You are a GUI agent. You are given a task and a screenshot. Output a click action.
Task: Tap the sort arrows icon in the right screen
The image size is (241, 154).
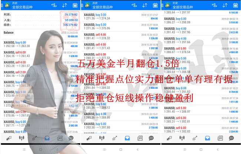pyautogui.click(x=225, y=6)
